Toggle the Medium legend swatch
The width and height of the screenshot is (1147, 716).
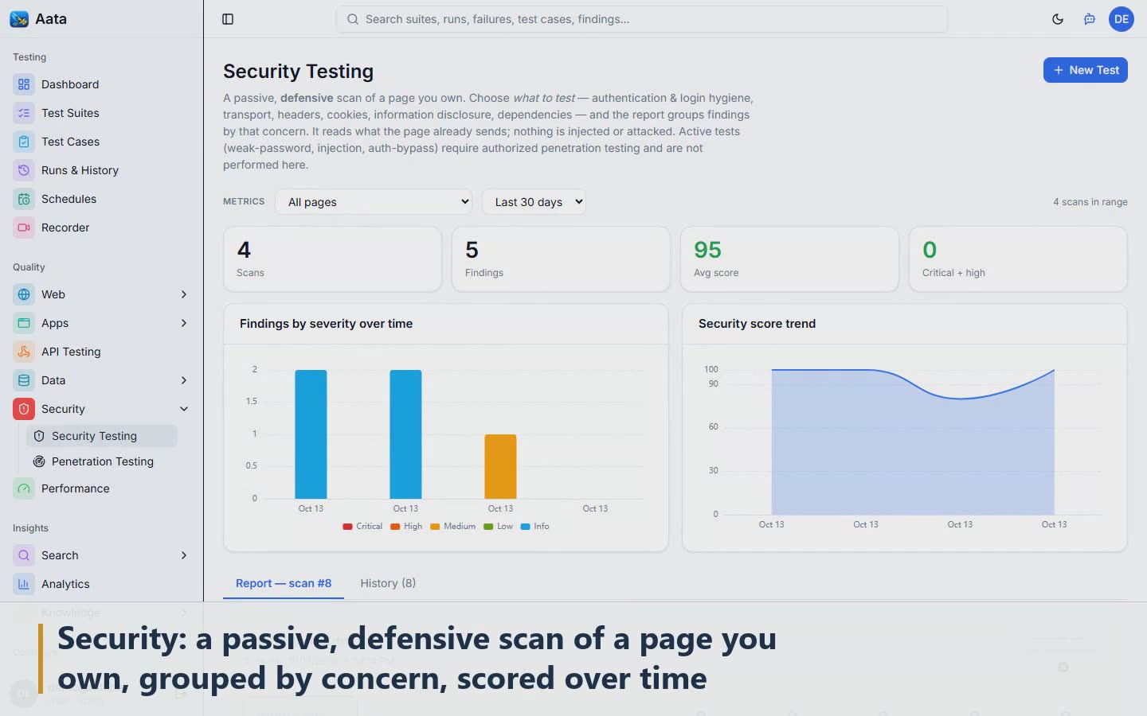point(435,527)
